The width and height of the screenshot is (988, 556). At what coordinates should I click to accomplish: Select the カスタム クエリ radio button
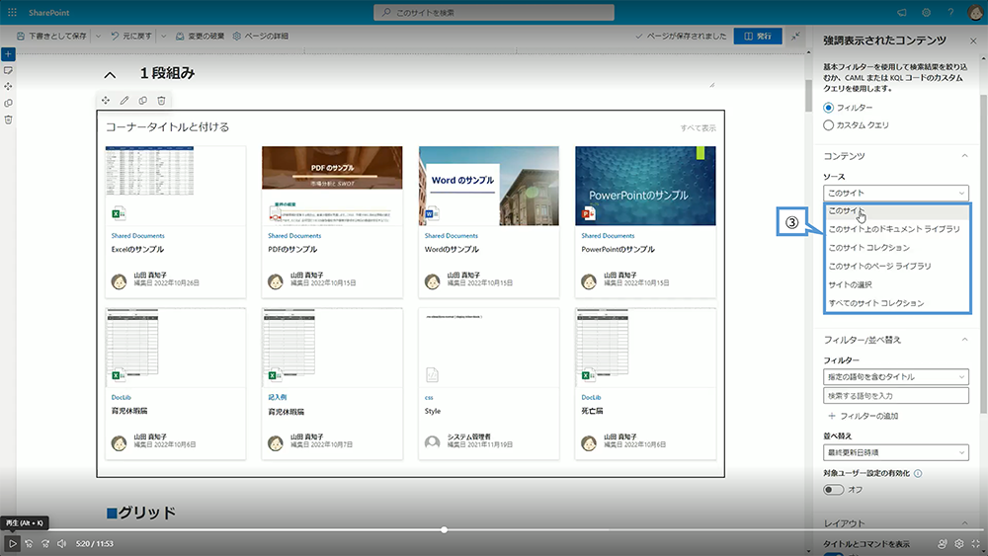coord(829,125)
